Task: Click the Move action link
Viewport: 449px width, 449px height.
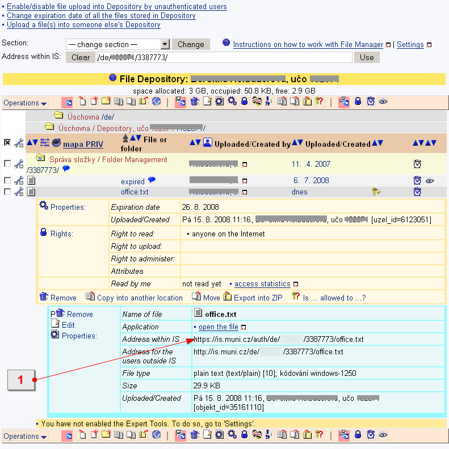Action: click(211, 298)
